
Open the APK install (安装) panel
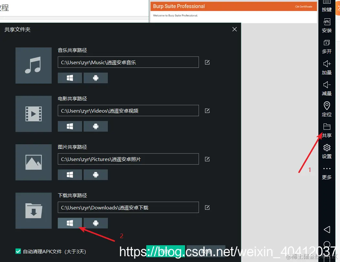(x=327, y=26)
